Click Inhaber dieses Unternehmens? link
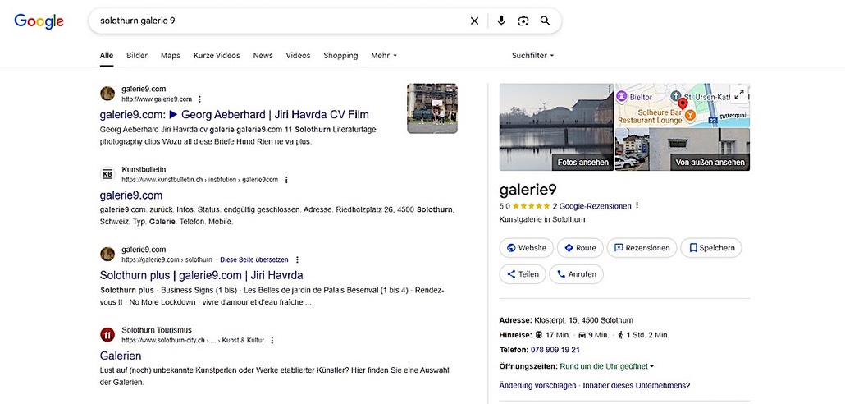Screen dimensions: 845x404 click(637, 386)
